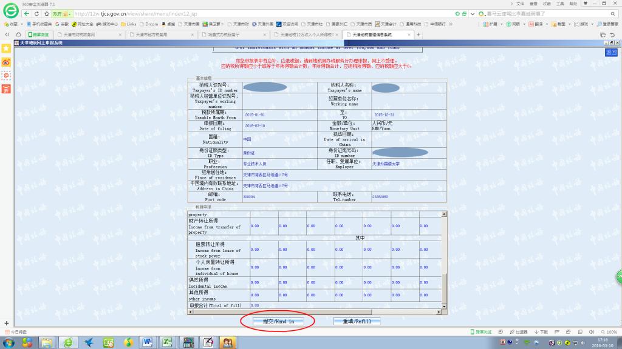This screenshot has height=349, width=622.
Task: Open the Drcom bookmark
Action: [x=149, y=24]
